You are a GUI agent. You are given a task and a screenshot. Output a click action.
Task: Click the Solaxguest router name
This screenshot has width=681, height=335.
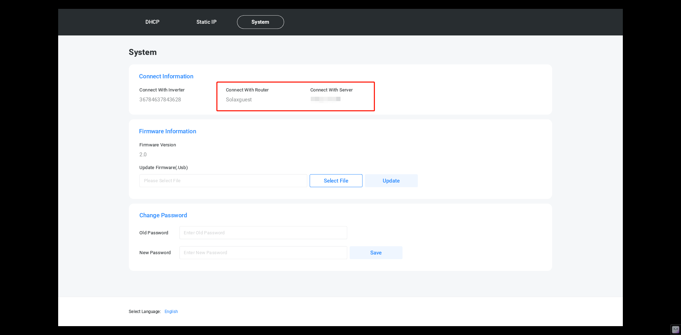(x=239, y=100)
